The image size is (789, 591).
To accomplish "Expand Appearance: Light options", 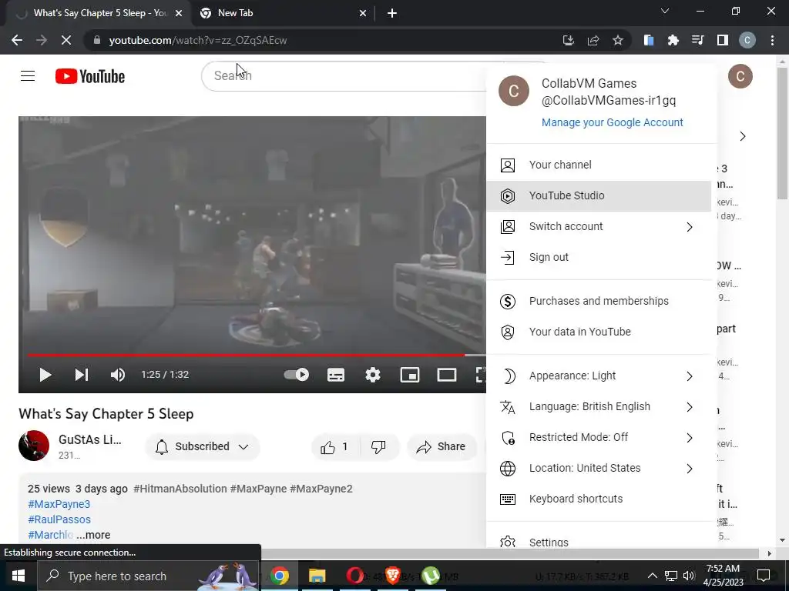I will tap(599, 376).
